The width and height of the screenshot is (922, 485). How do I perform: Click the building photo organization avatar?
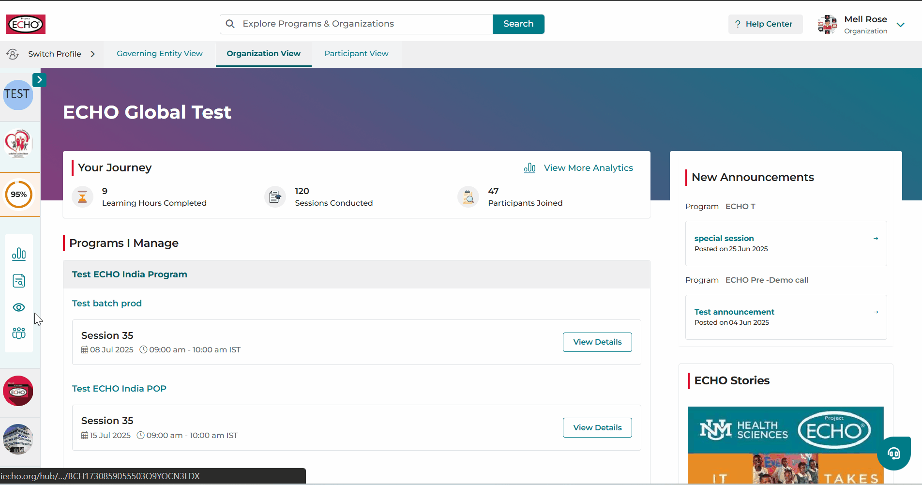coord(18,440)
